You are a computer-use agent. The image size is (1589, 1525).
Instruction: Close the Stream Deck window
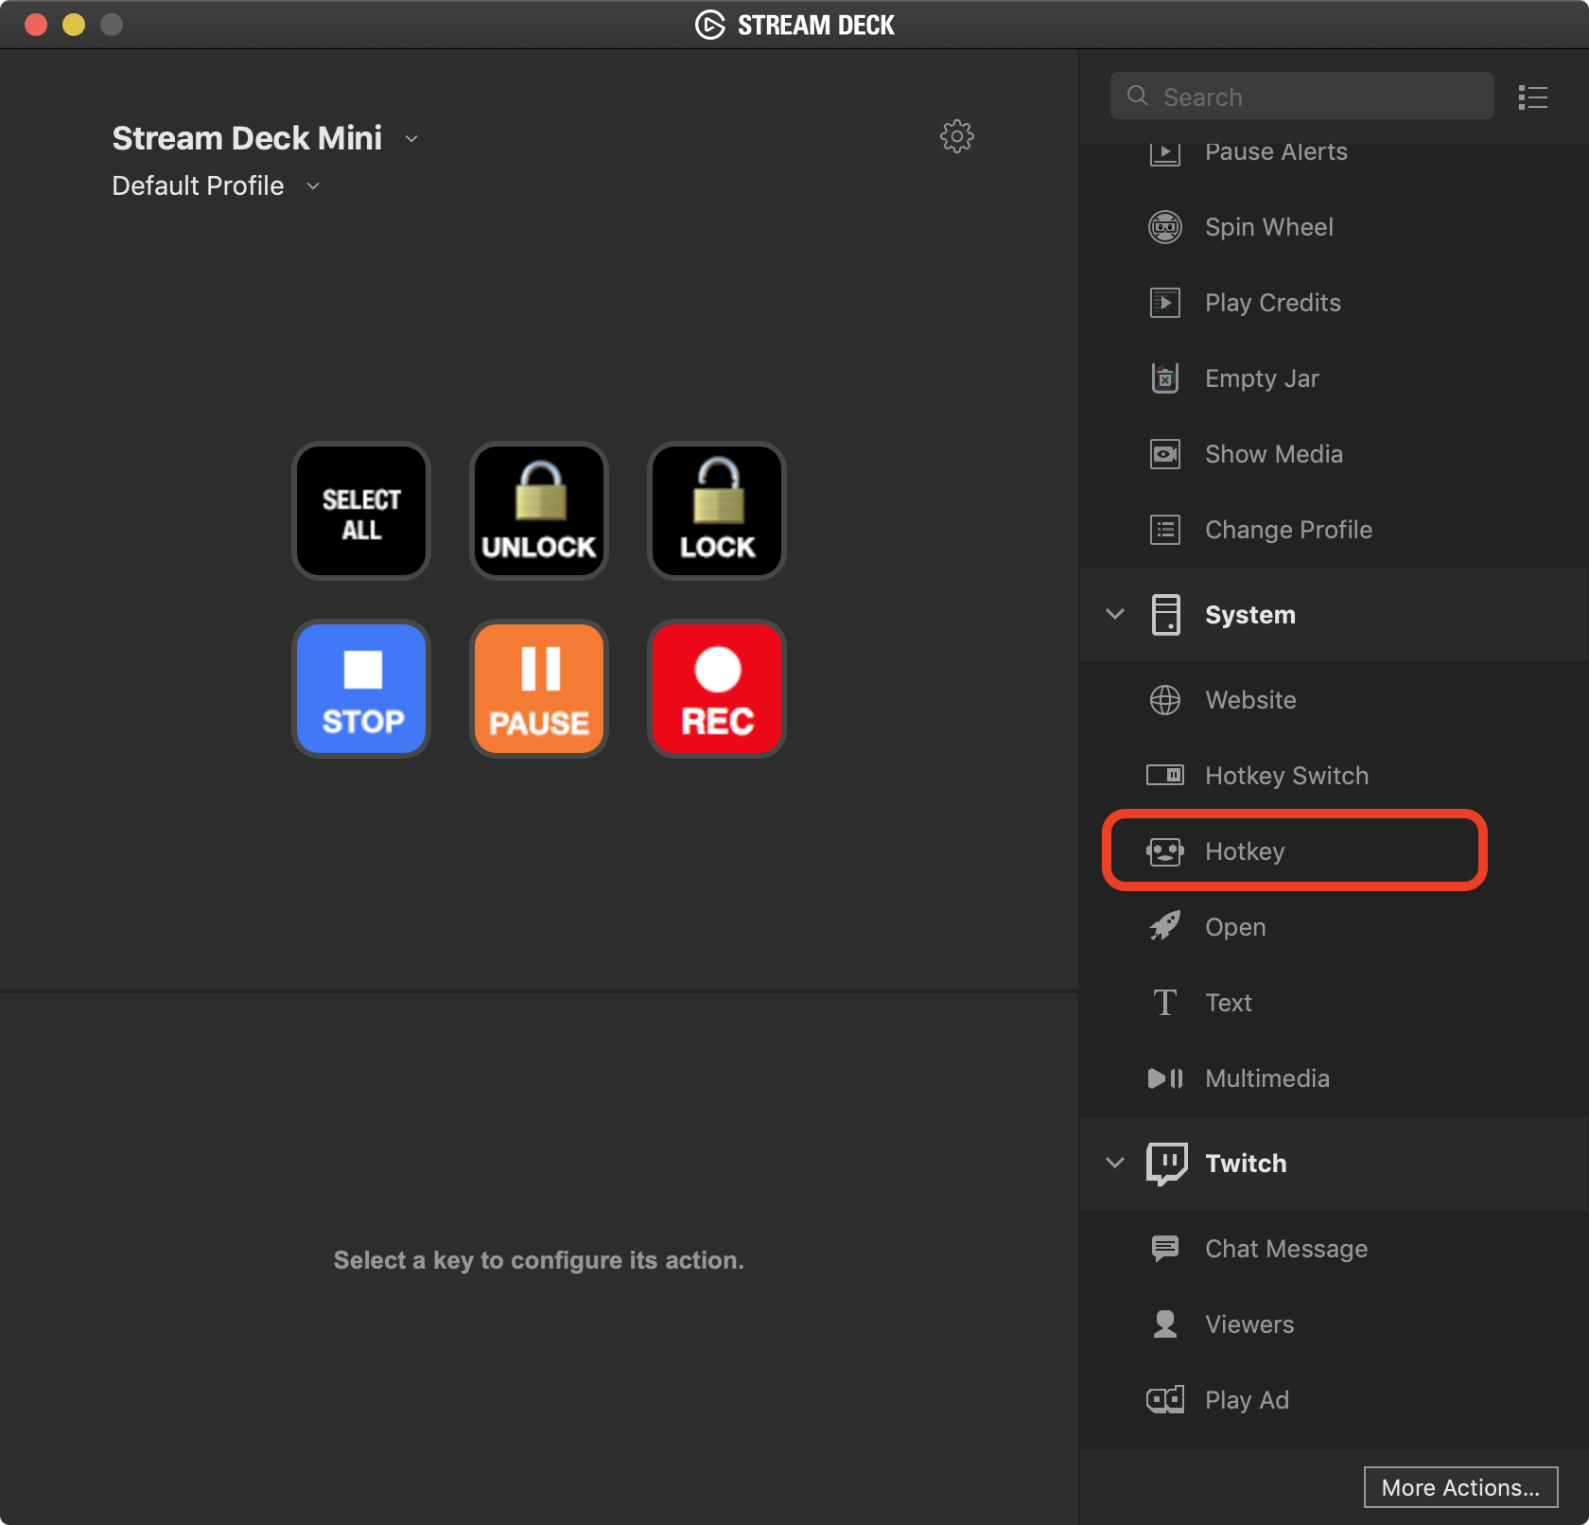coord(36,25)
